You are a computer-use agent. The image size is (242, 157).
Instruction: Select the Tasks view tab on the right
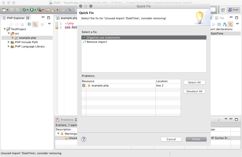coord(220,18)
